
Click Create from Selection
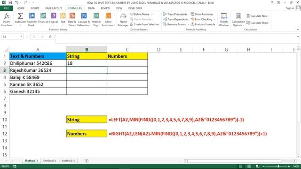coord(144,24)
